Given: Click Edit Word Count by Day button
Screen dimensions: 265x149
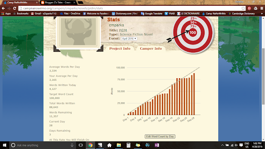Looking at the screenshot, I should tap(160, 137).
